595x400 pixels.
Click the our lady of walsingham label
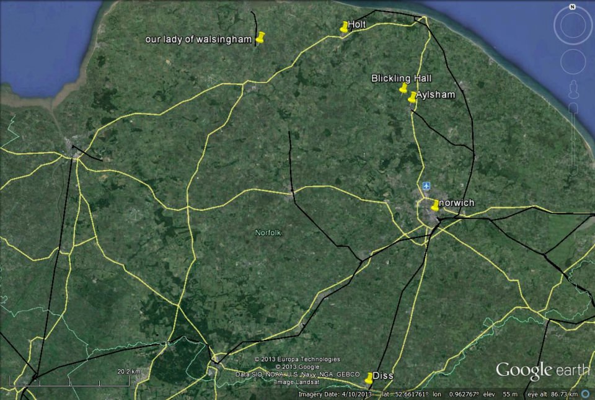[x=198, y=39]
